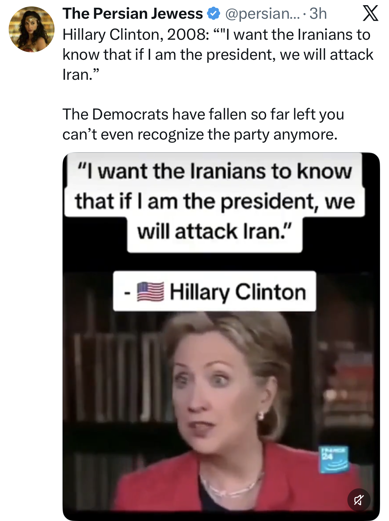
Task: Open The Persian Jewess profile avatar
Action: (31, 29)
